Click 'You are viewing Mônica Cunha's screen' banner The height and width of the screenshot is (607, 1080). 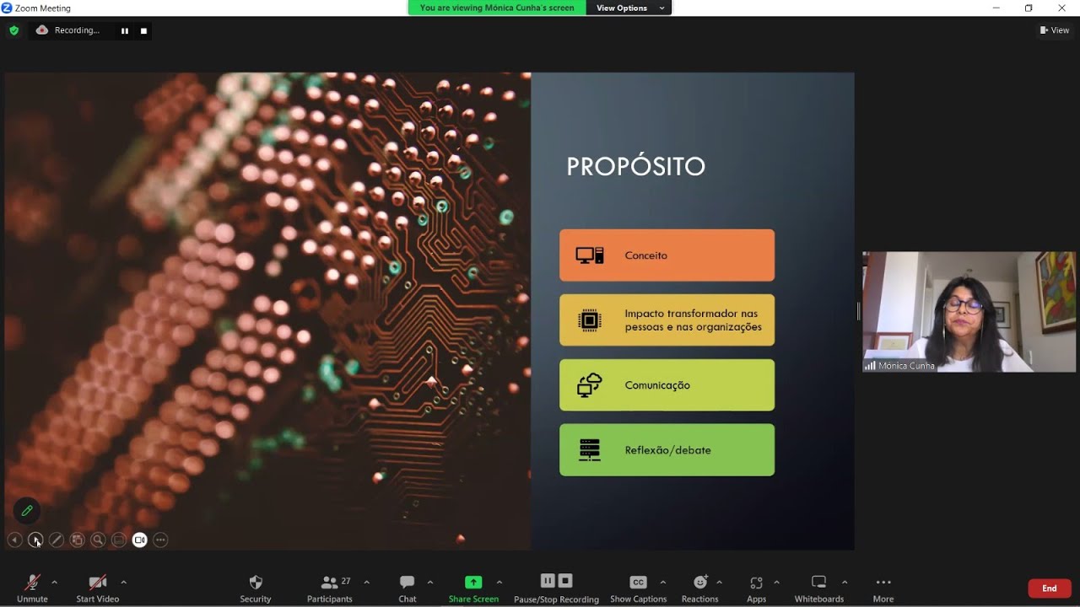497,8
